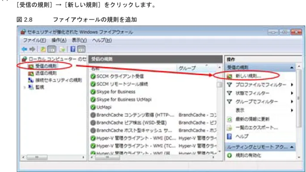Click the help icon in actions pane
The width and height of the screenshot is (306, 172).
pos(229,136)
